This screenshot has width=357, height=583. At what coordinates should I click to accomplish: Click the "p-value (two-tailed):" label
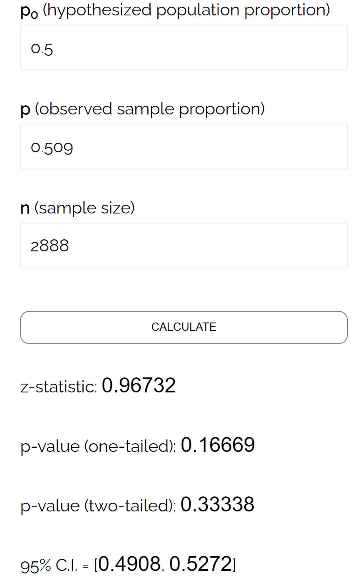pyautogui.click(x=98, y=506)
